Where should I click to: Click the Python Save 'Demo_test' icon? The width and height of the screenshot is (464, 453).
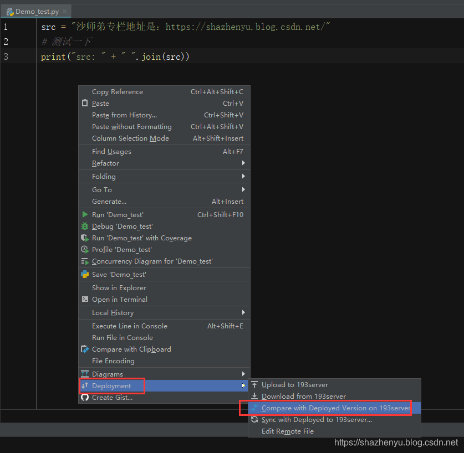click(85, 274)
